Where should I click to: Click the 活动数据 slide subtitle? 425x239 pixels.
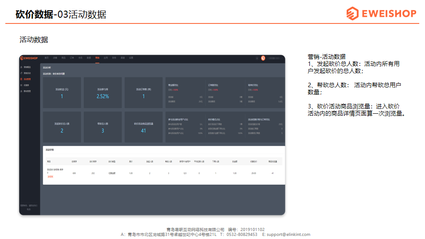[x=34, y=40]
